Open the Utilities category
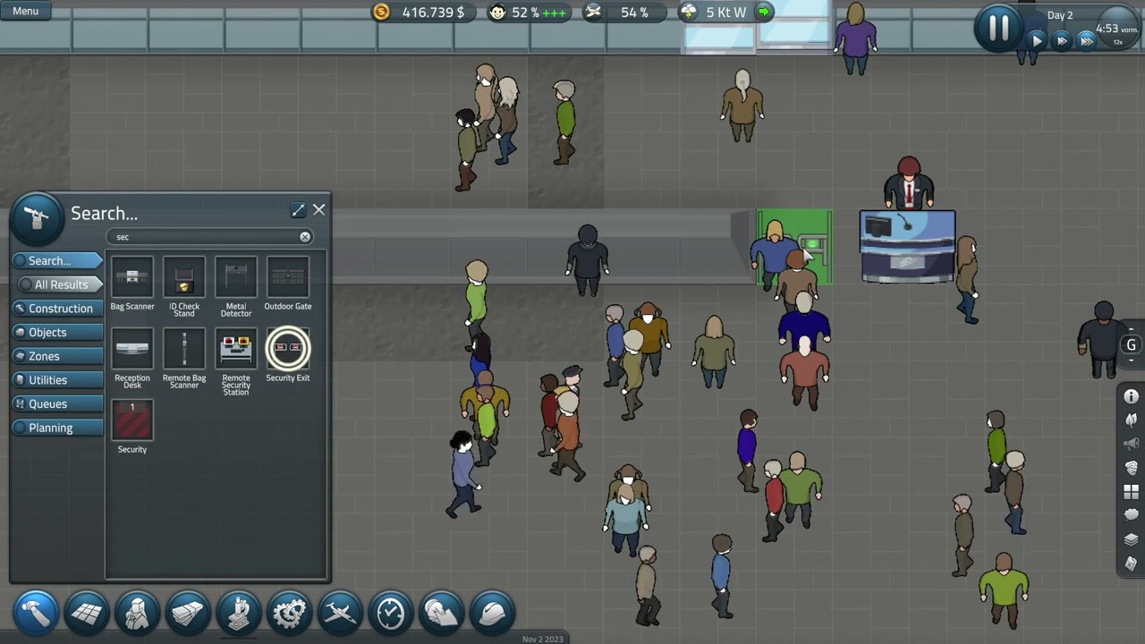Image resolution: width=1145 pixels, height=644 pixels. click(58, 380)
